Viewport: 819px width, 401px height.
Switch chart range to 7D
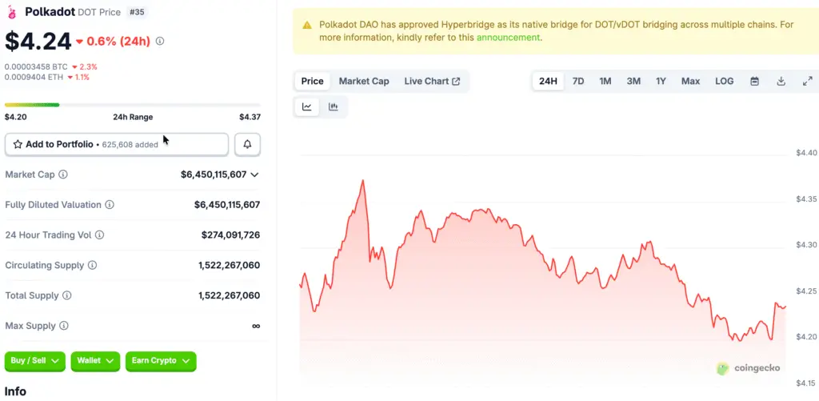point(578,81)
